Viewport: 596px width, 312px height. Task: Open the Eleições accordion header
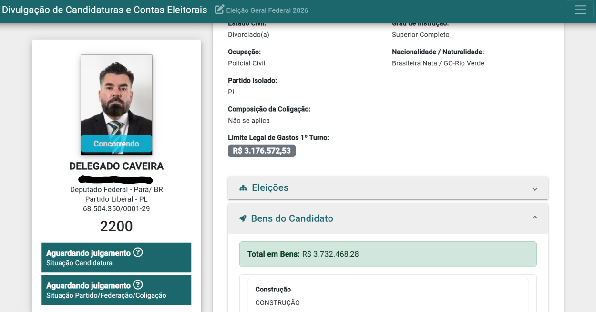tap(388, 188)
